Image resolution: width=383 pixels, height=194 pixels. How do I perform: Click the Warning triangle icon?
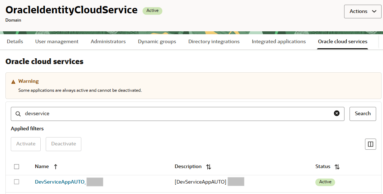13,82
